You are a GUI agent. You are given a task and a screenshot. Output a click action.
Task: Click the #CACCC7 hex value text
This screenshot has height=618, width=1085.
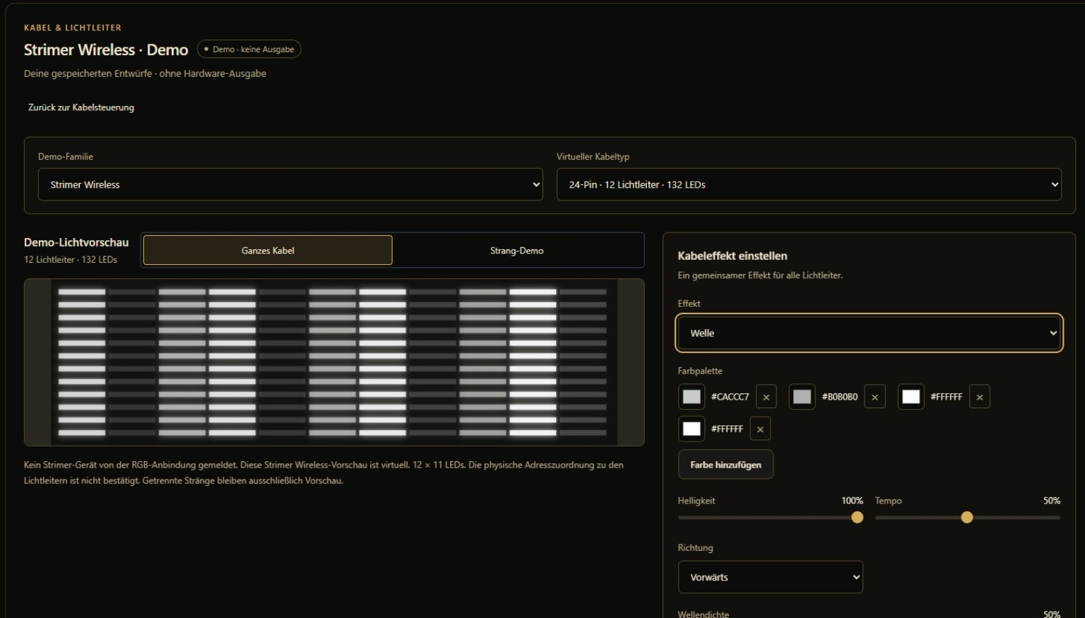[x=730, y=397]
